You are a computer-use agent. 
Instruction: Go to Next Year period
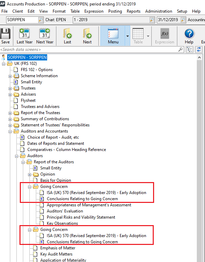[x=45, y=36]
